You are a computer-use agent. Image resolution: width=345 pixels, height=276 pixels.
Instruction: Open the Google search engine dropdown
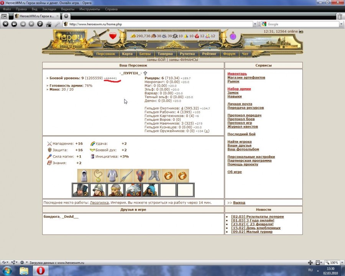(x=341, y=24)
